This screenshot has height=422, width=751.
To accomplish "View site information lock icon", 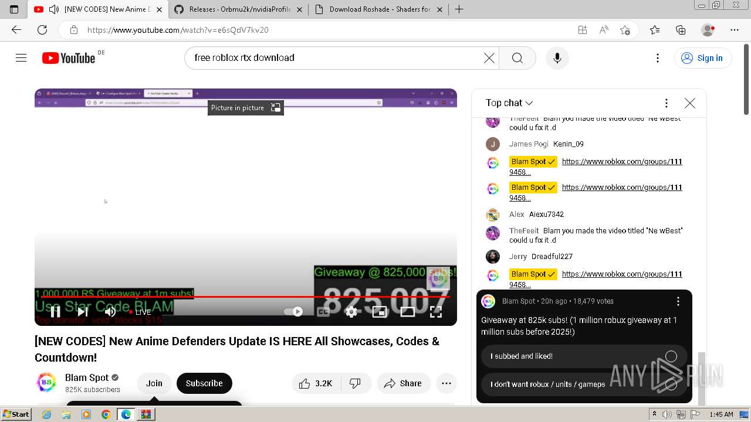I will point(74,30).
